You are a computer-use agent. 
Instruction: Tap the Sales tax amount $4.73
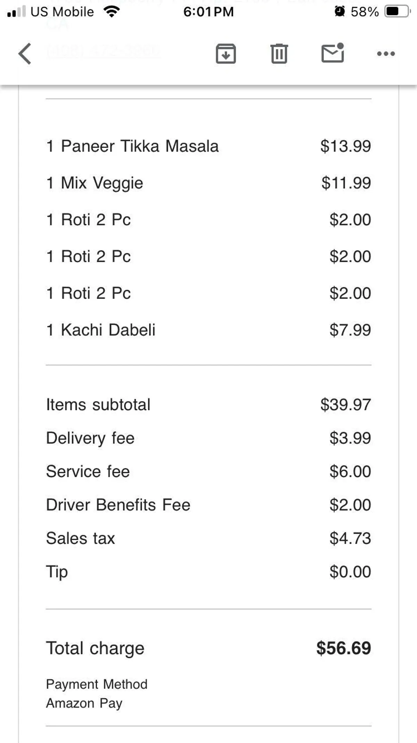coord(350,538)
